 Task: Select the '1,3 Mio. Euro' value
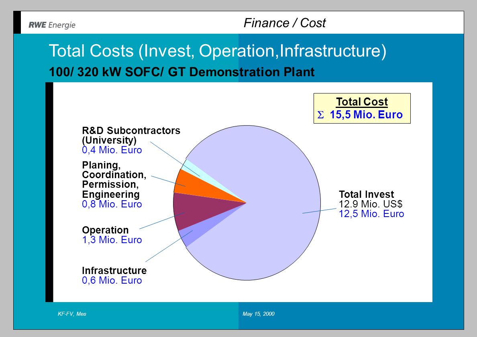coord(112,240)
